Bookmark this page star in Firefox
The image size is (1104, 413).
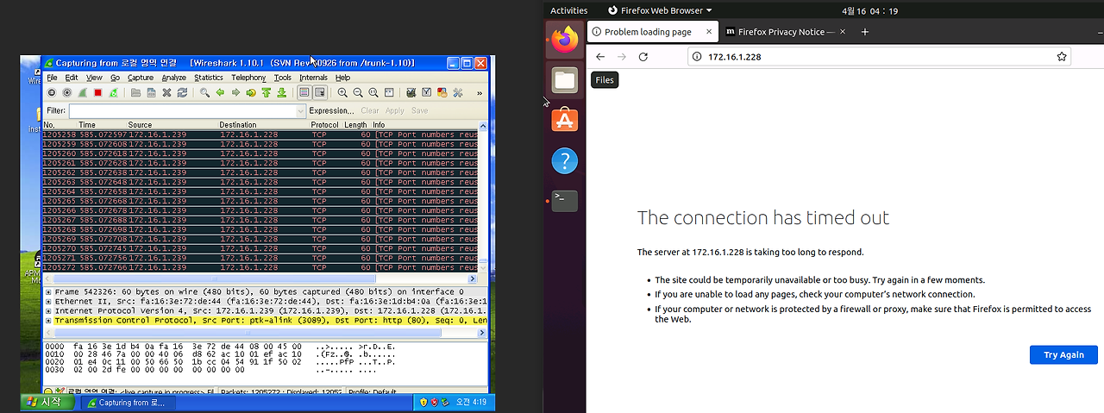[1062, 57]
